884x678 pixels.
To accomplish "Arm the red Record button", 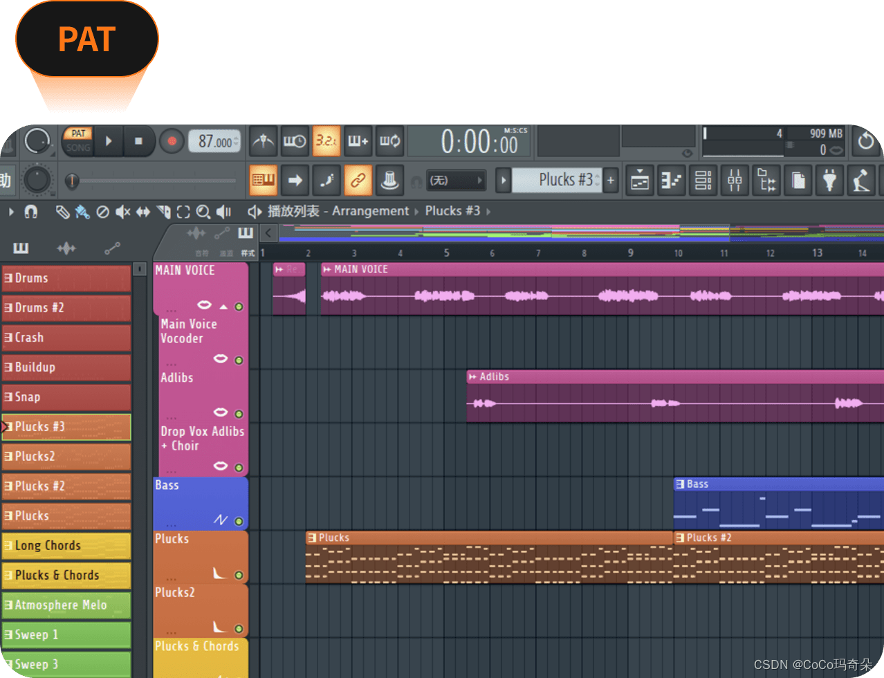I will (172, 141).
